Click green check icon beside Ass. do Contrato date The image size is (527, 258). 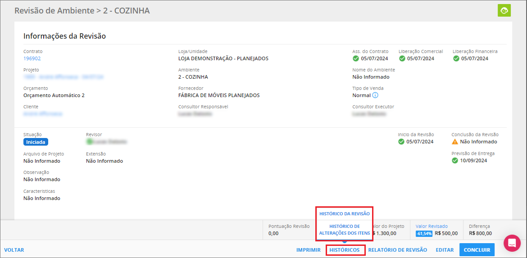coord(355,58)
